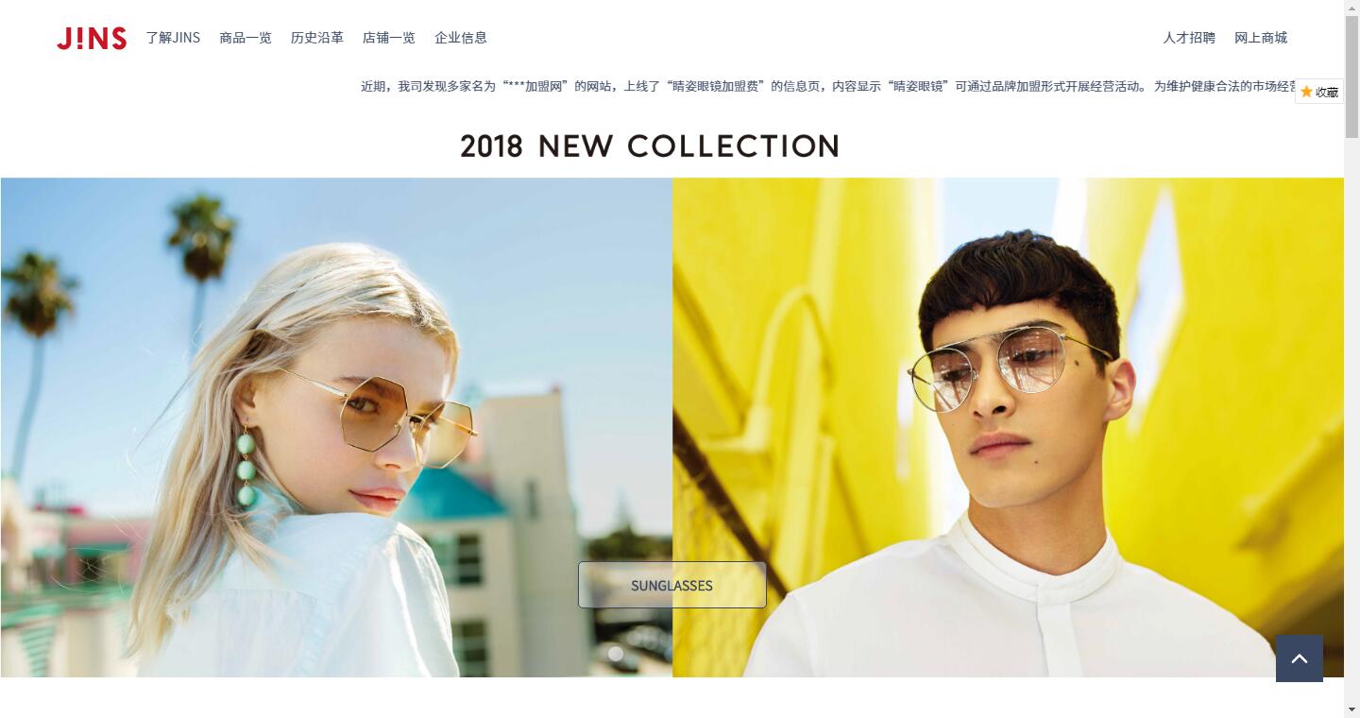Click the man's round metal glasses

click(x=1003, y=364)
